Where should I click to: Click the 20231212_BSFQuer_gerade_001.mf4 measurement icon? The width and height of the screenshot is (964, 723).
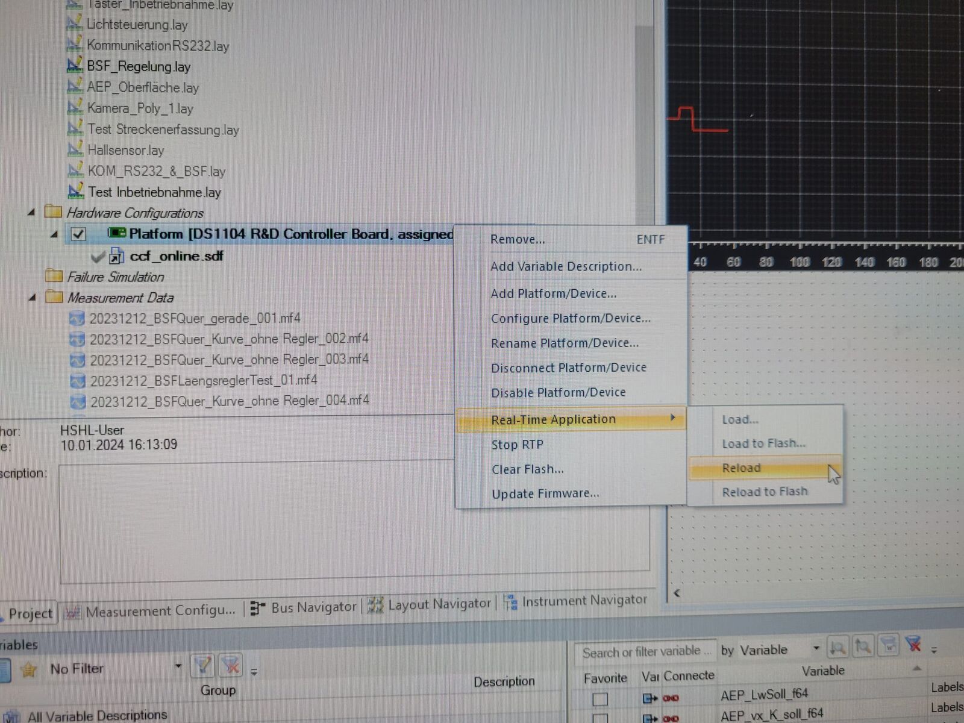77,318
